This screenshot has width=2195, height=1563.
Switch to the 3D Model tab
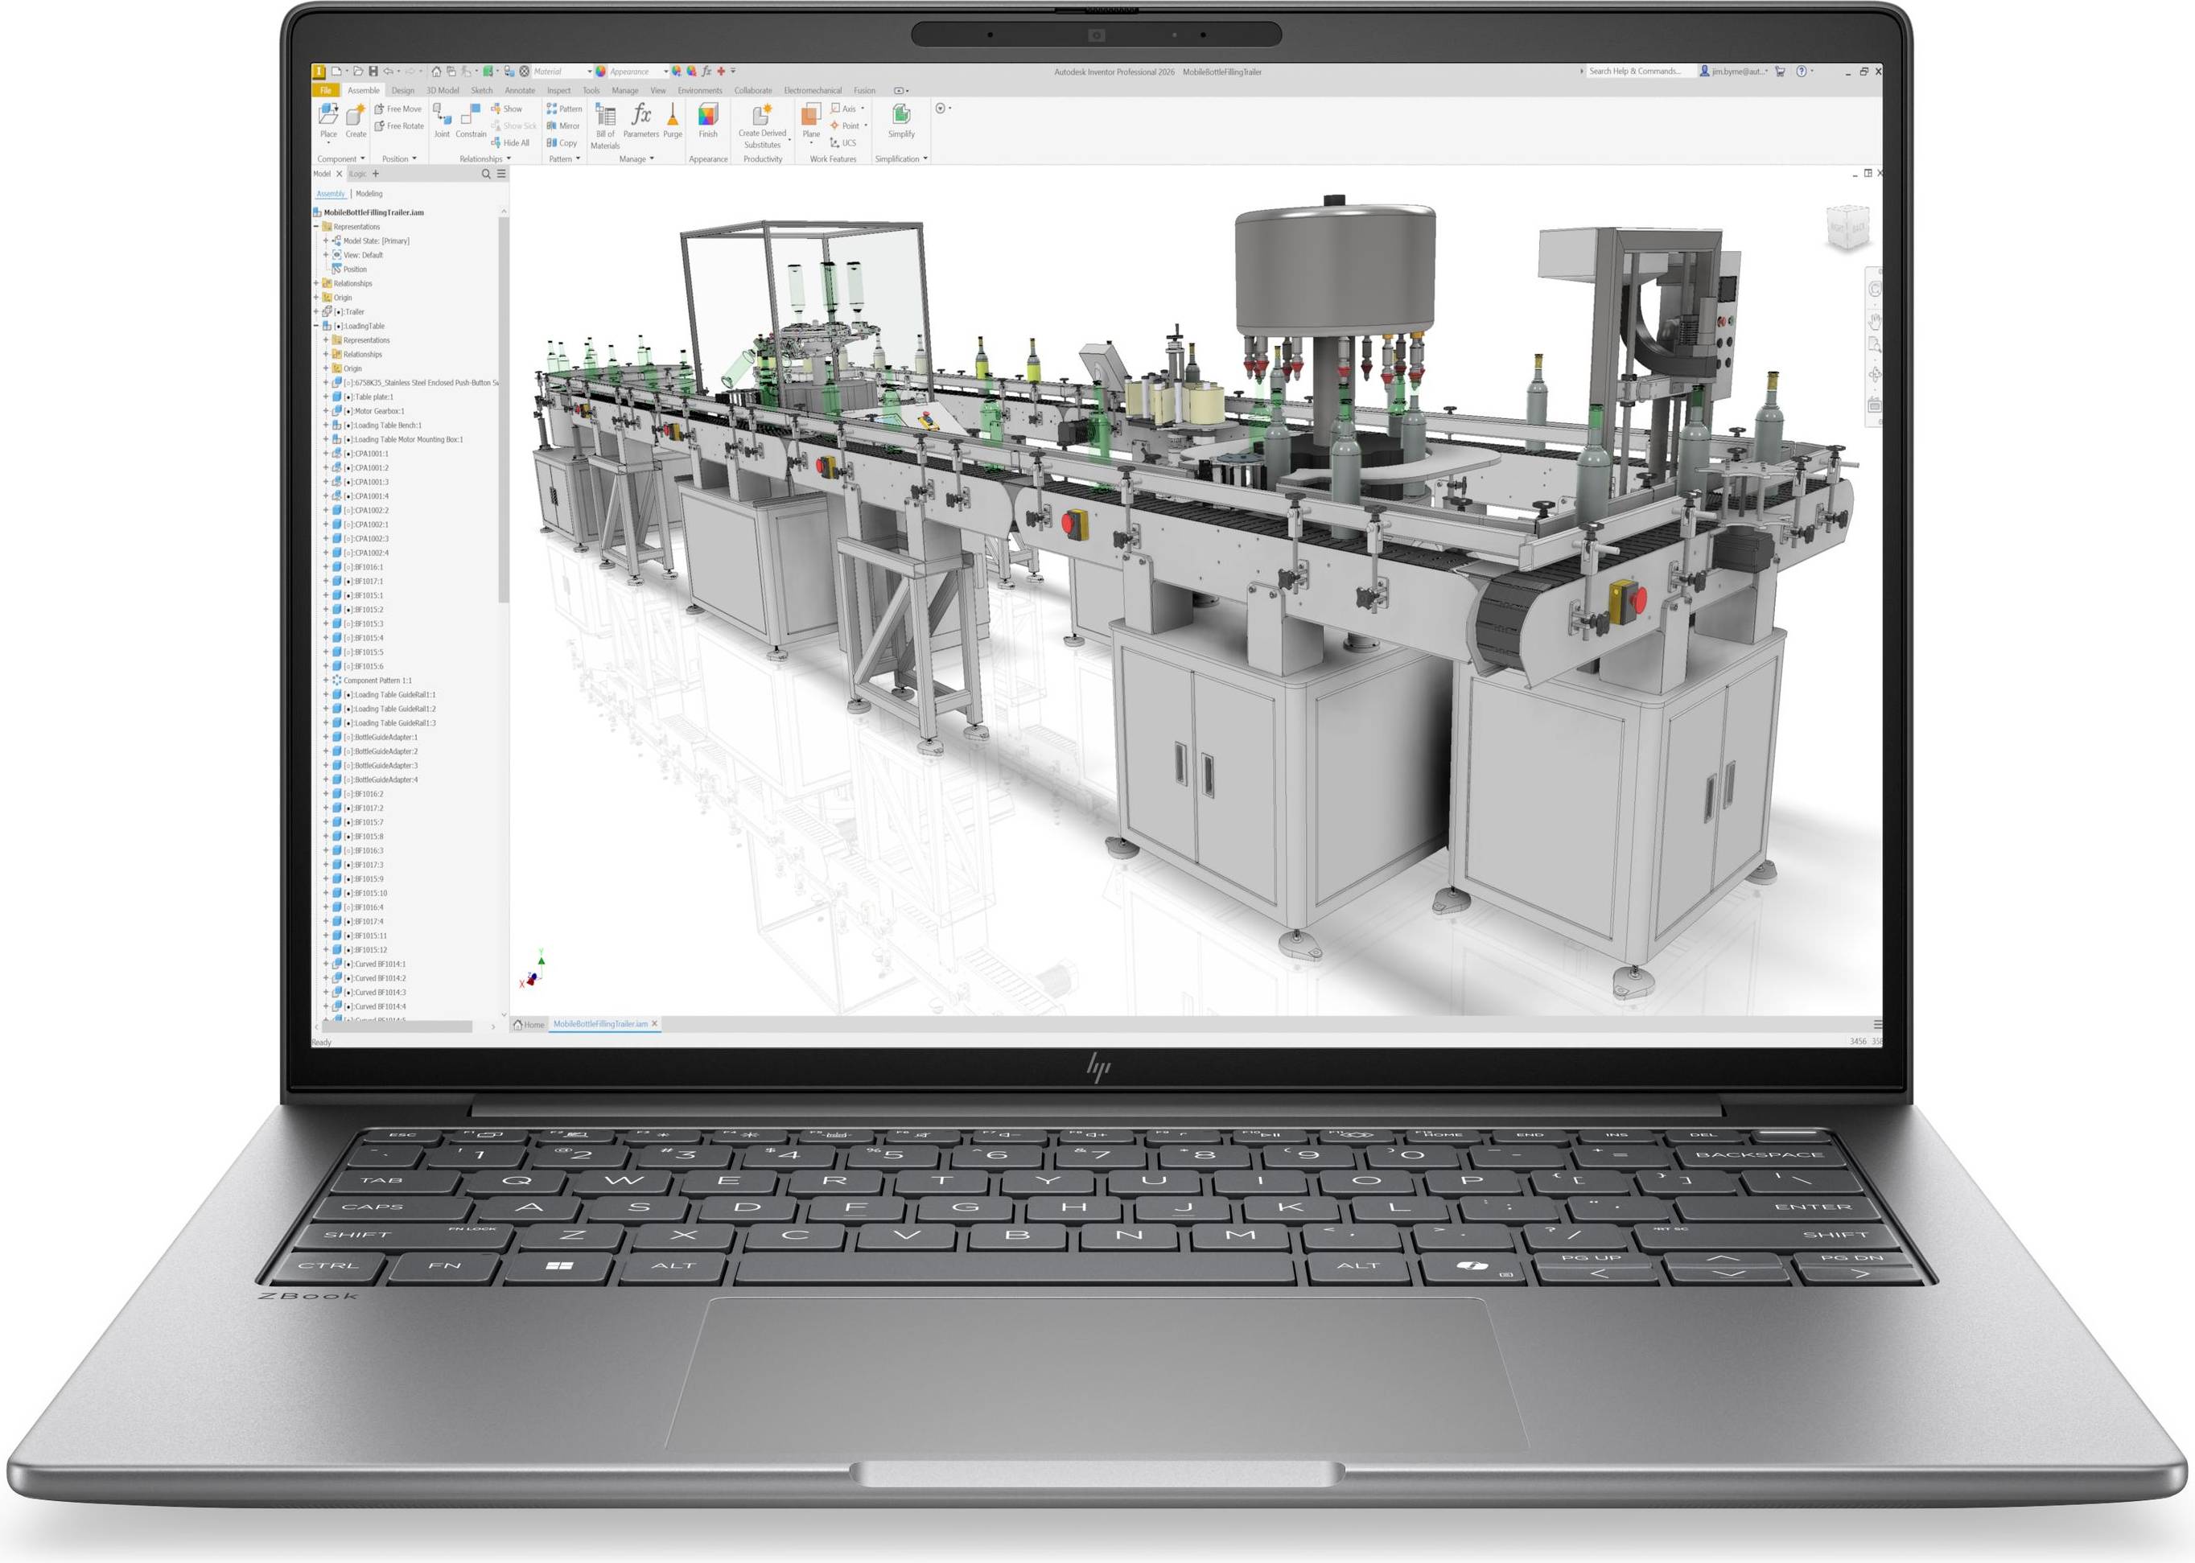pyautogui.click(x=443, y=90)
